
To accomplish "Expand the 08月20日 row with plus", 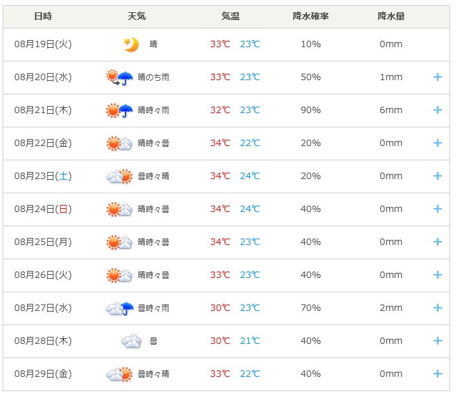I will [x=438, y=77].
